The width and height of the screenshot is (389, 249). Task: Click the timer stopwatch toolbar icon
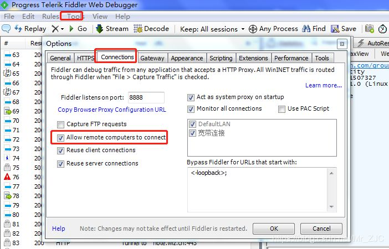(382, 29)
